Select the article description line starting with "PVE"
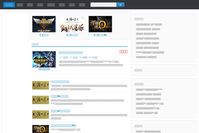 click(67, 104)
